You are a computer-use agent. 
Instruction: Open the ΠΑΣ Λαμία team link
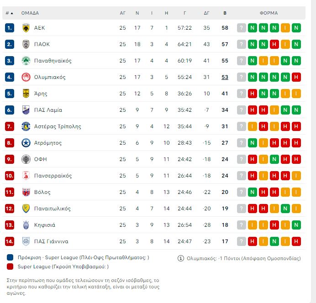[48, 110]
